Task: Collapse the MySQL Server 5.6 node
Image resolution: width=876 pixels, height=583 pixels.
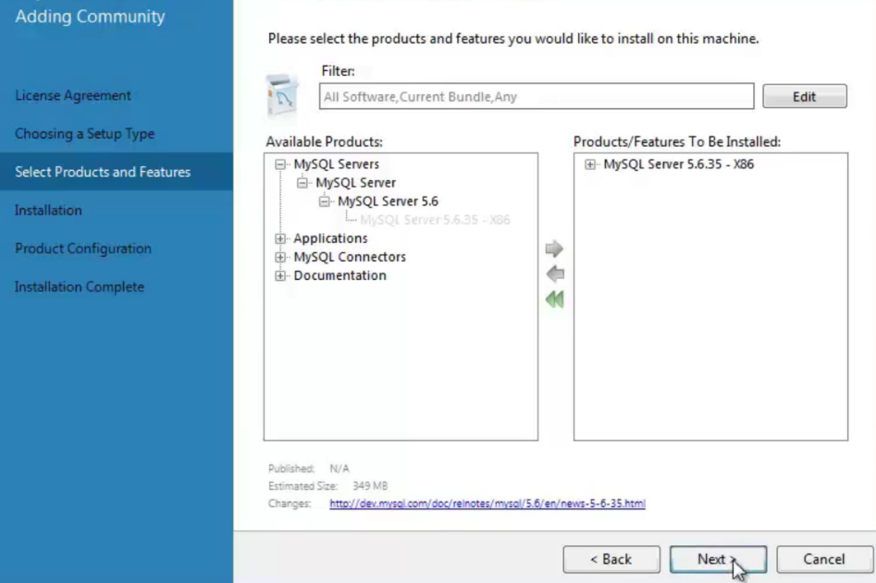Action: (324, 201)
